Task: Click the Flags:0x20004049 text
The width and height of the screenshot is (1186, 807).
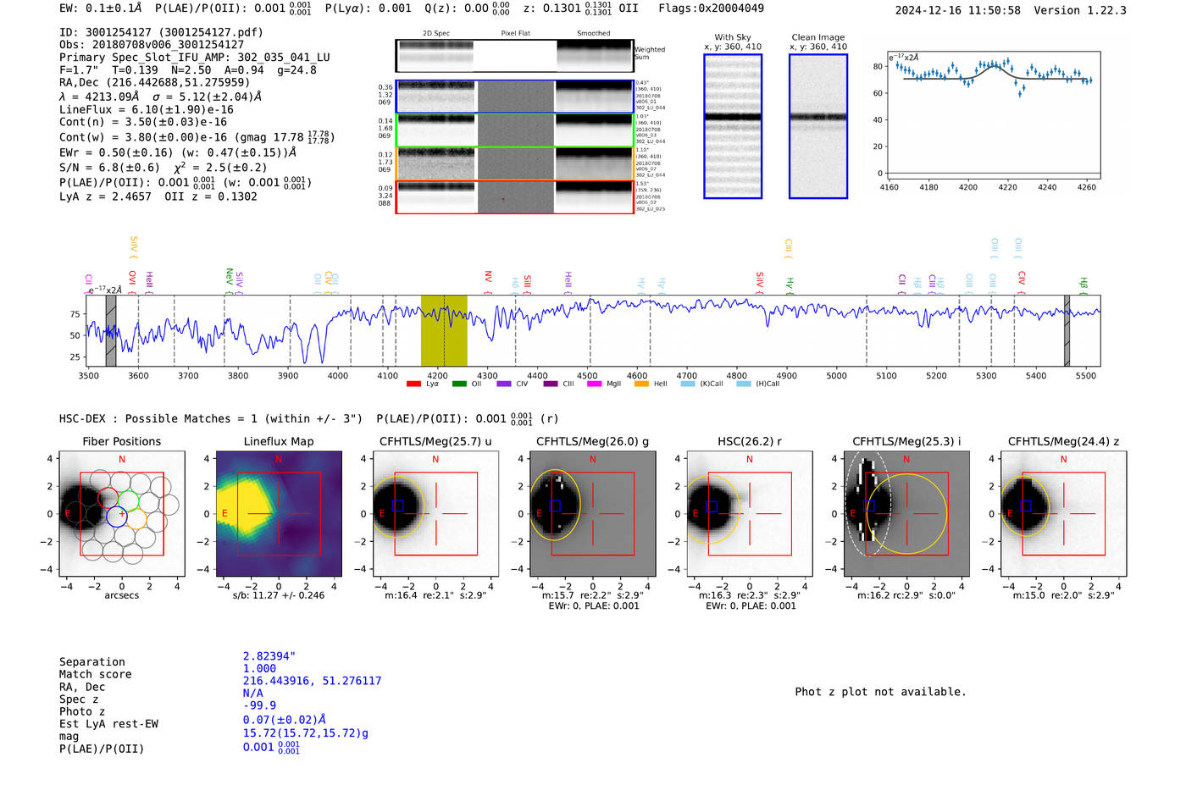Action: click(x=711, y=8)
